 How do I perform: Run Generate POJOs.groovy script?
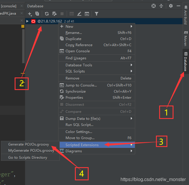click(30, 144)
